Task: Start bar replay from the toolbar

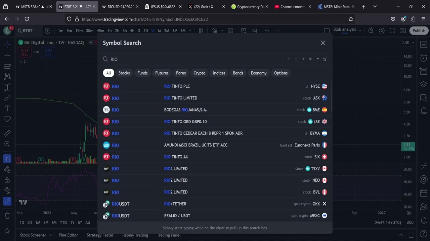Action: click(x=255, y=31)
